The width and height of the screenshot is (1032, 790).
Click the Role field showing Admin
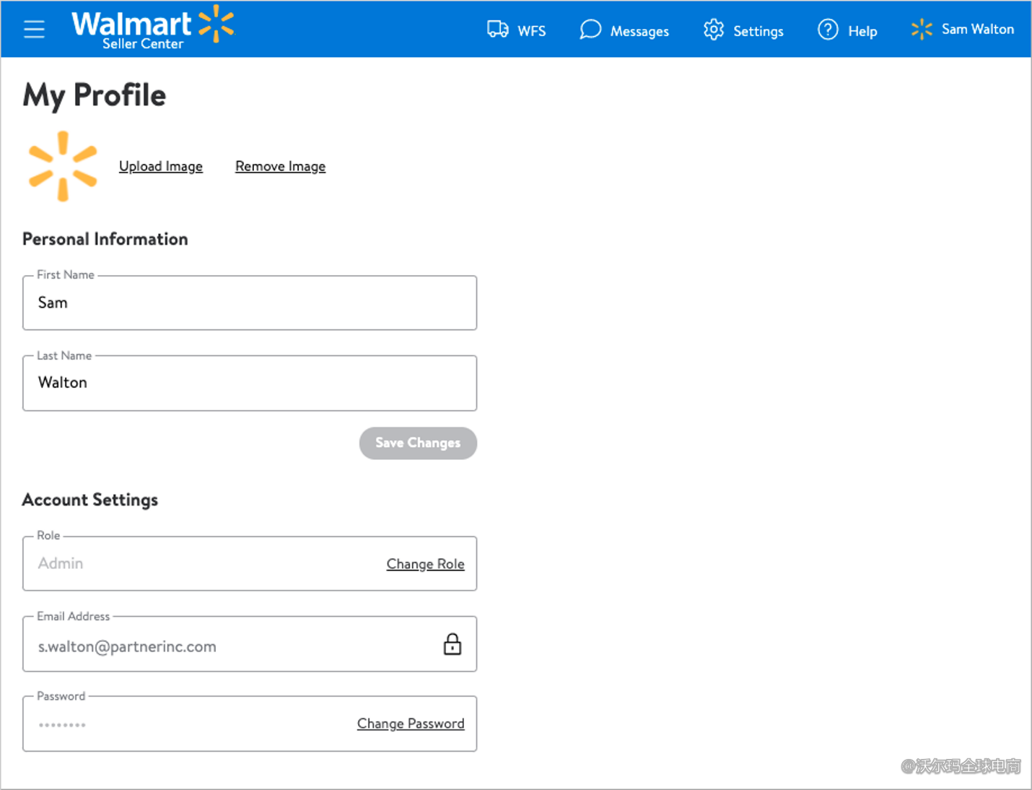pyautogui.click(x=250, y=563)
